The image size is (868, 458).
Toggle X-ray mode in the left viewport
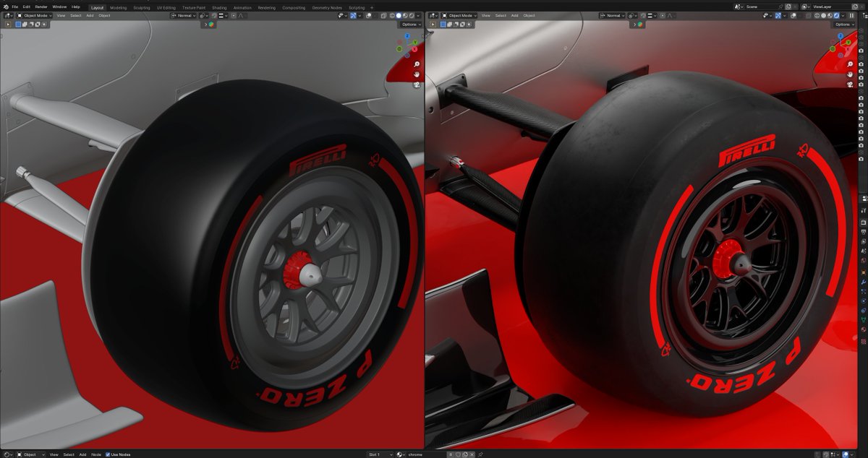click(383, 15)
